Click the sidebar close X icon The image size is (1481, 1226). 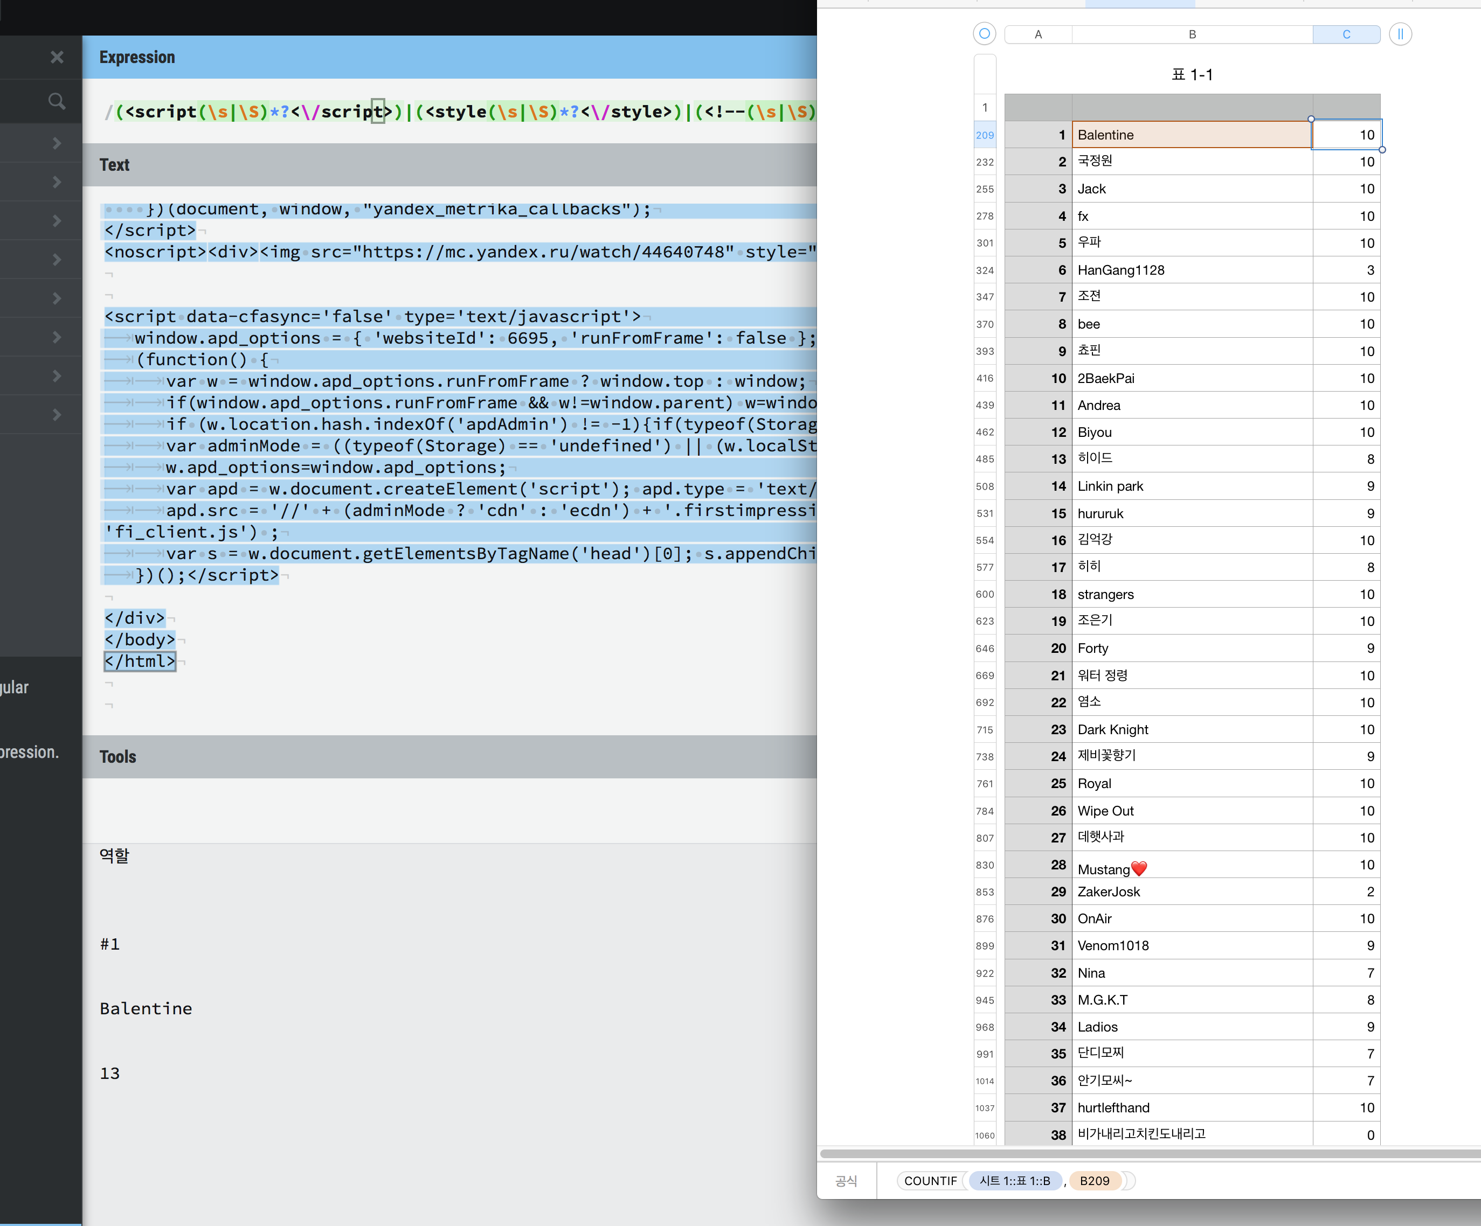(57, 57)
